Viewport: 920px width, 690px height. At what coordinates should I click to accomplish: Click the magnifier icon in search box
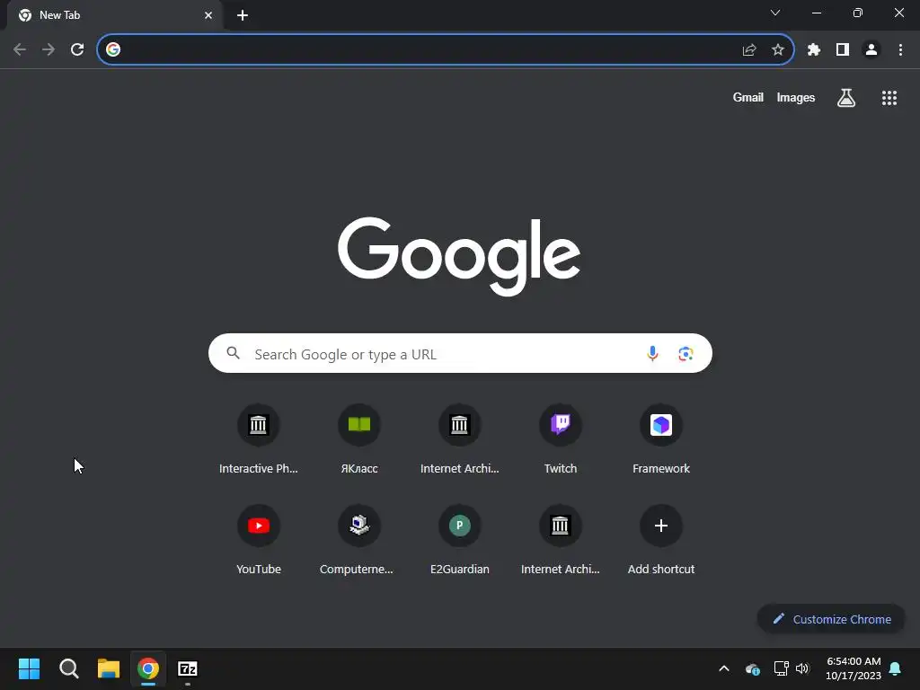coord(234,353)
